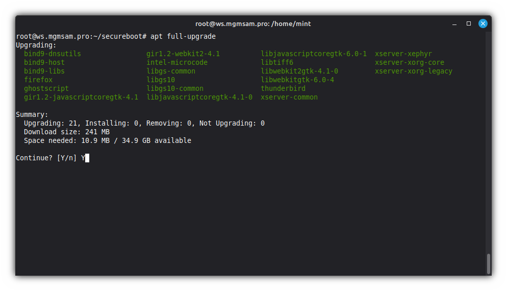
Task: Click the xserver-xorg-legacy package name
Action: tap(414, 71)
